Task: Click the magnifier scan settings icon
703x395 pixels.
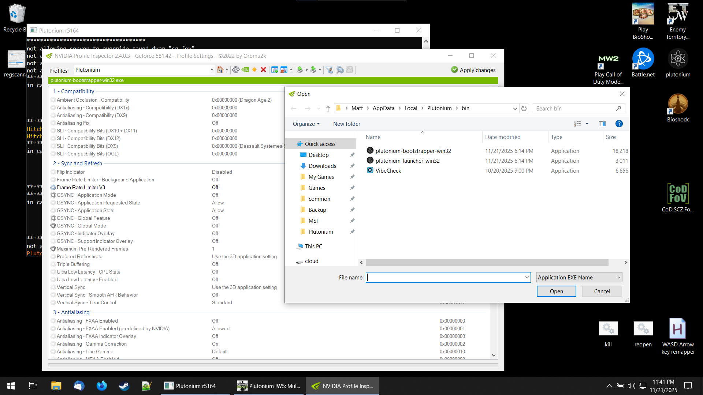Action: coord(340,70)
